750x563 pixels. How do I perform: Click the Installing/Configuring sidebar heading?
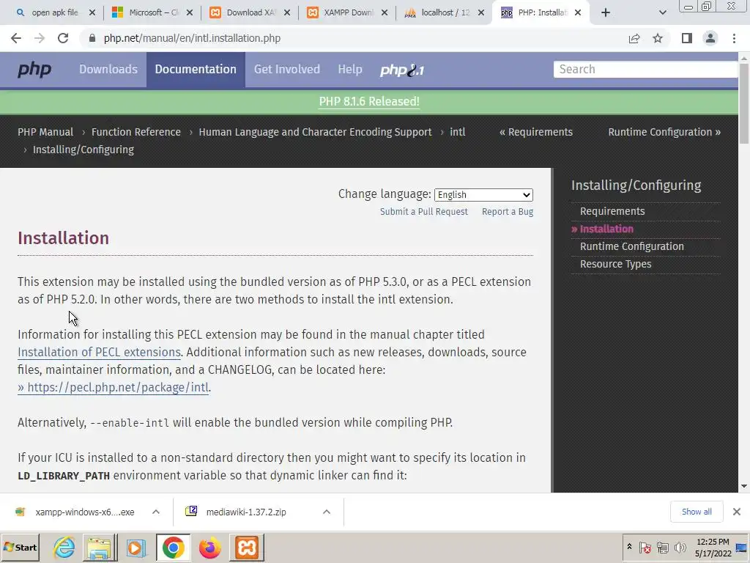tap(636, 185)
